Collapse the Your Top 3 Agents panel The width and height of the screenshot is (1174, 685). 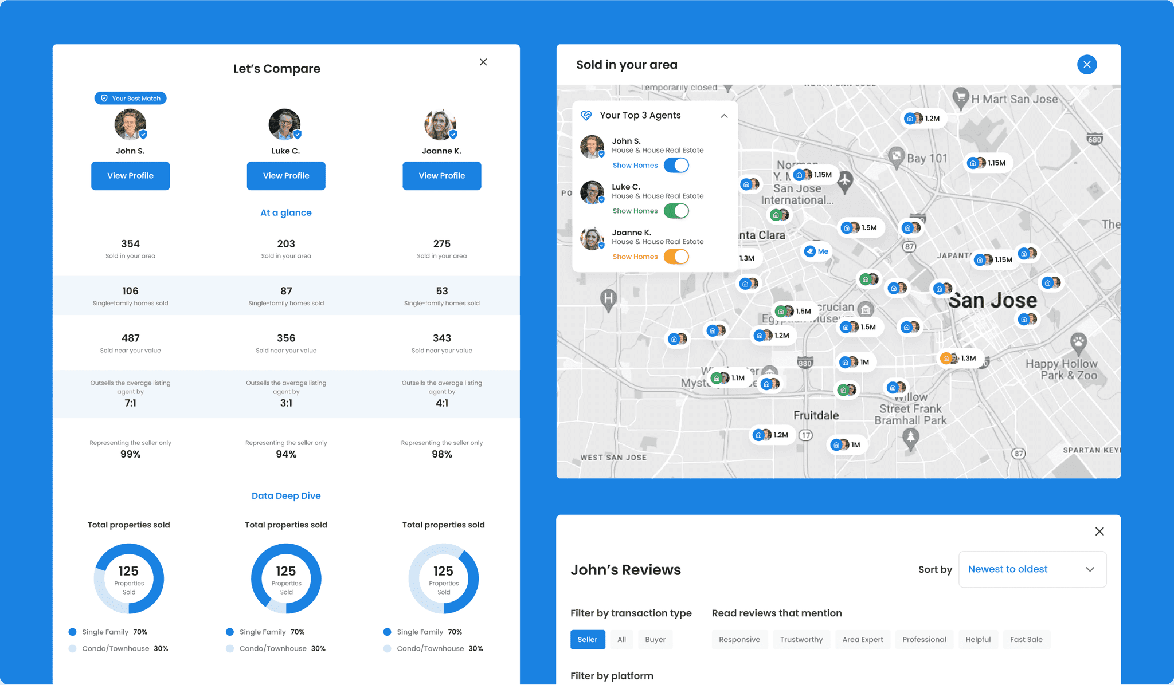(x=724, y=116)
